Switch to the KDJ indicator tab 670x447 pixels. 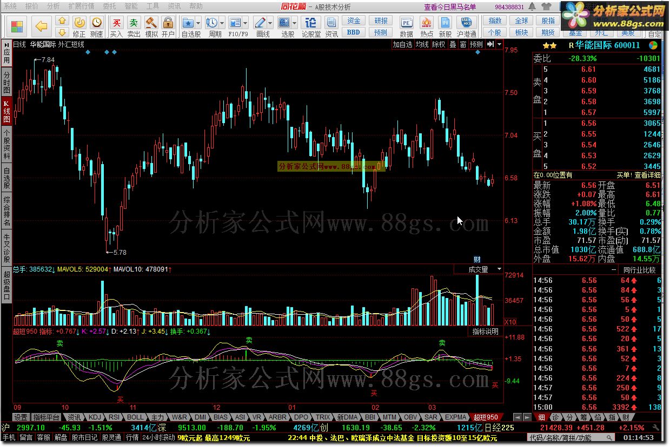[95, 417]
